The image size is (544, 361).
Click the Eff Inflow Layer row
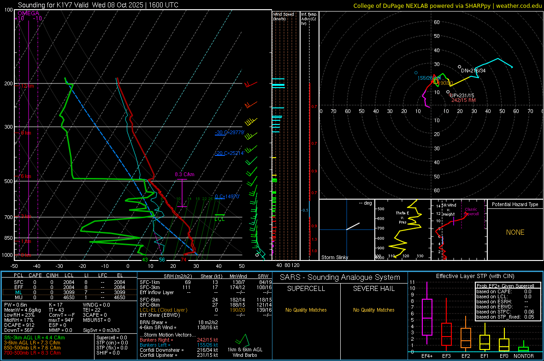pos(206,292)
